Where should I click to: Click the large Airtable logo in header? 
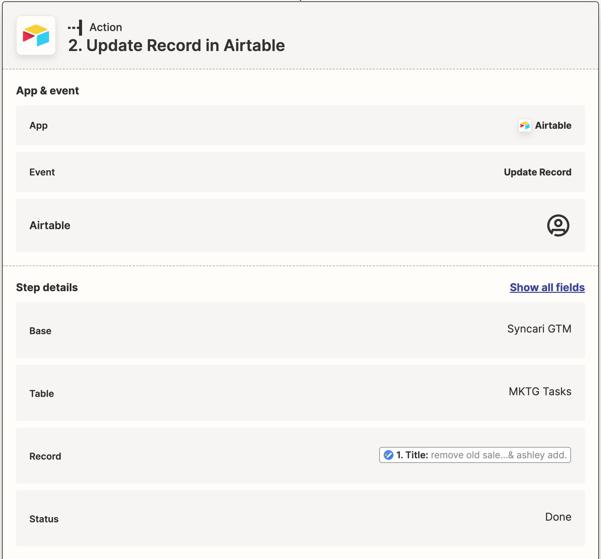coord(36,35)
